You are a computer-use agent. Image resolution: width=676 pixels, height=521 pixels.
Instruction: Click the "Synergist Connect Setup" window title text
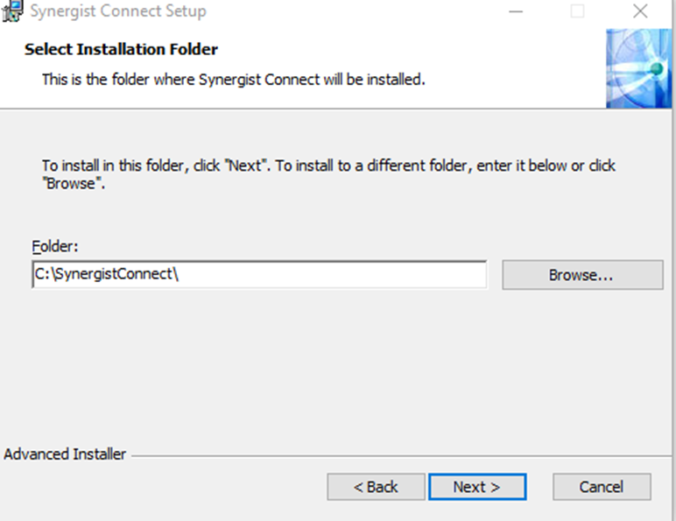(118, 11)
